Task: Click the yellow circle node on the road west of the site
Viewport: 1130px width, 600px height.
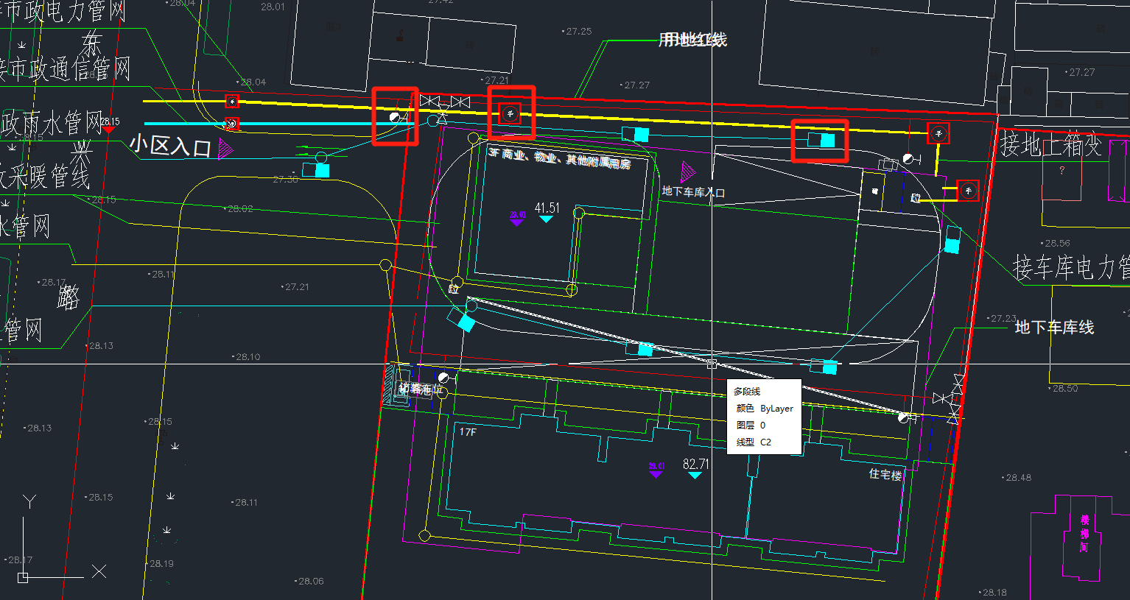Action: pos(385,265)
